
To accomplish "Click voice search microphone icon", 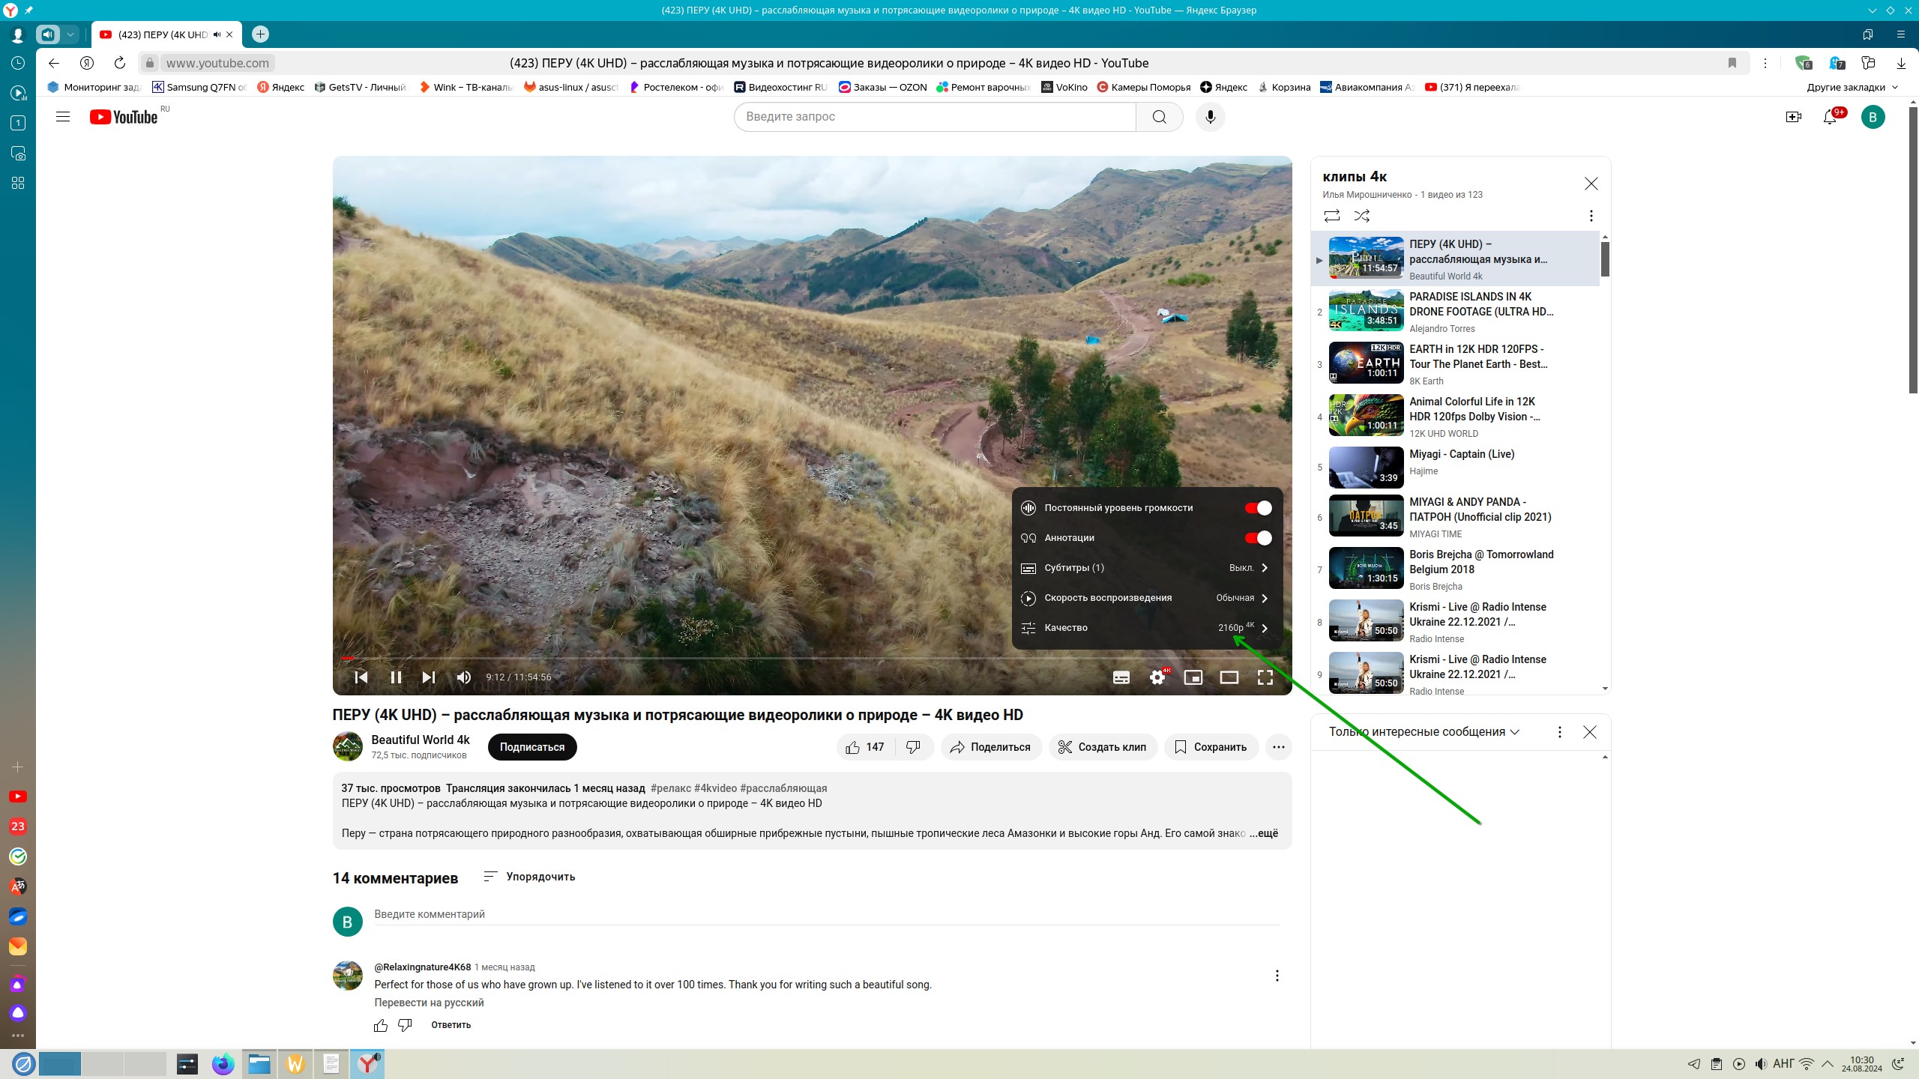I will [x=1210, y=117].
